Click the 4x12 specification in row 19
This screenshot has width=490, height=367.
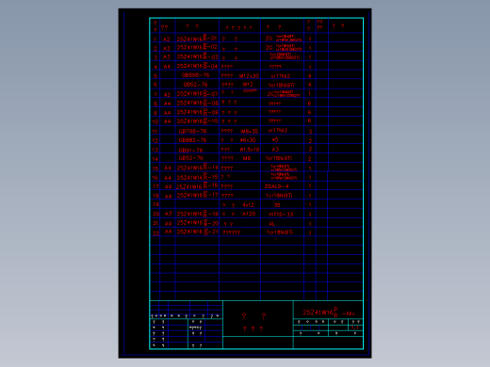248,205
